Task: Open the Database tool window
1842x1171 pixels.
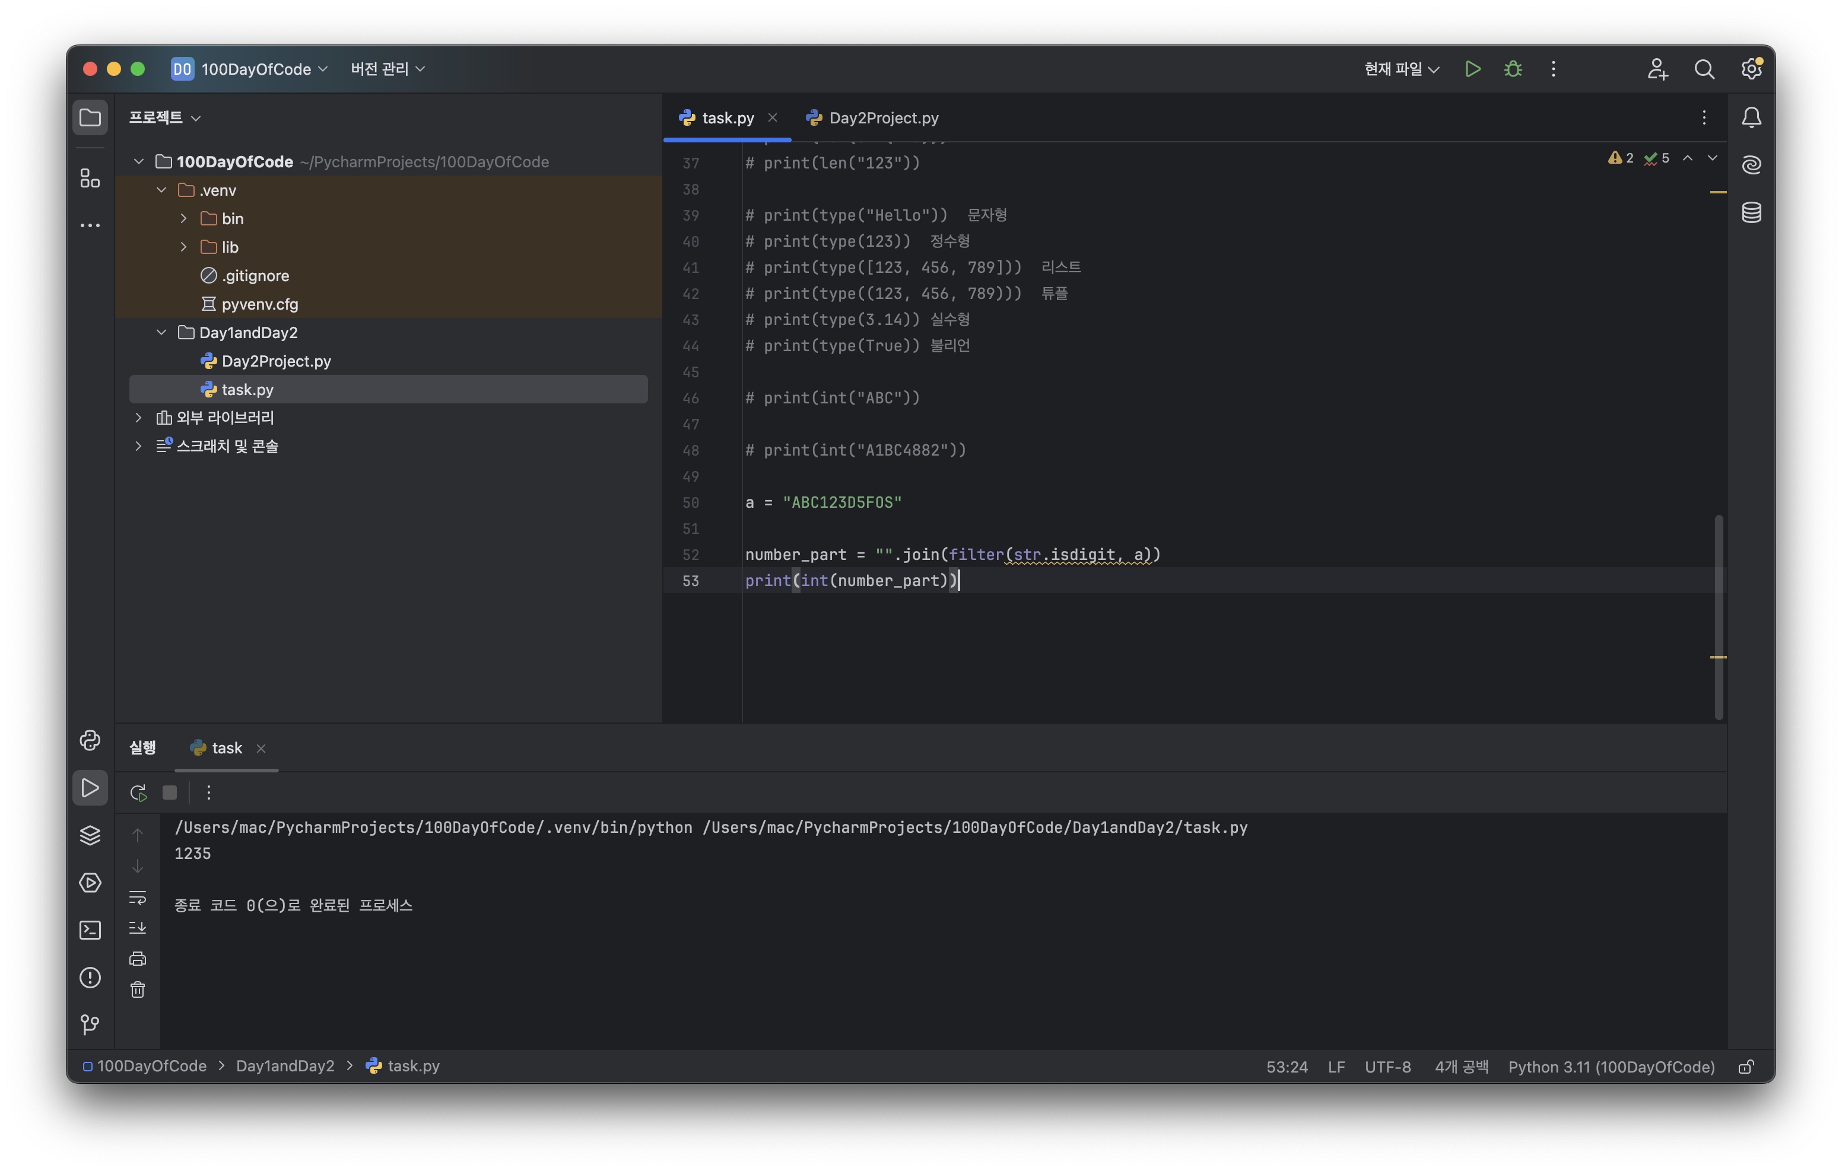Action: 1751,212
